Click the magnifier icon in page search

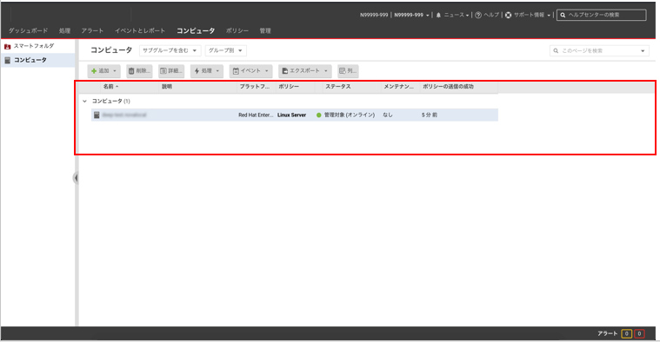point(556,51)
